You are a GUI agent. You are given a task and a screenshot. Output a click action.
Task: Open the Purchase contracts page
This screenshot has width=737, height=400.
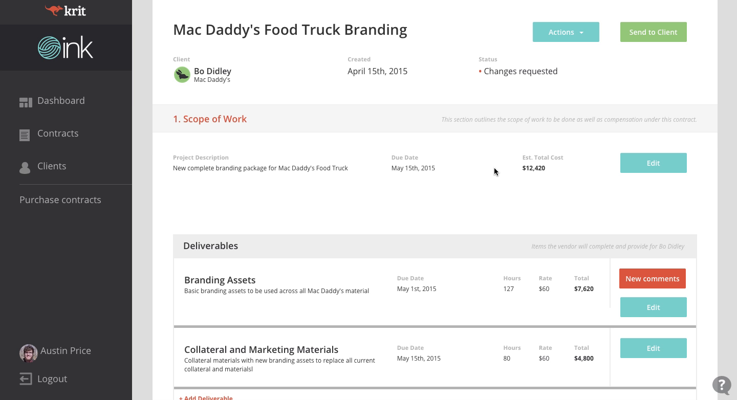click(60, 200)
